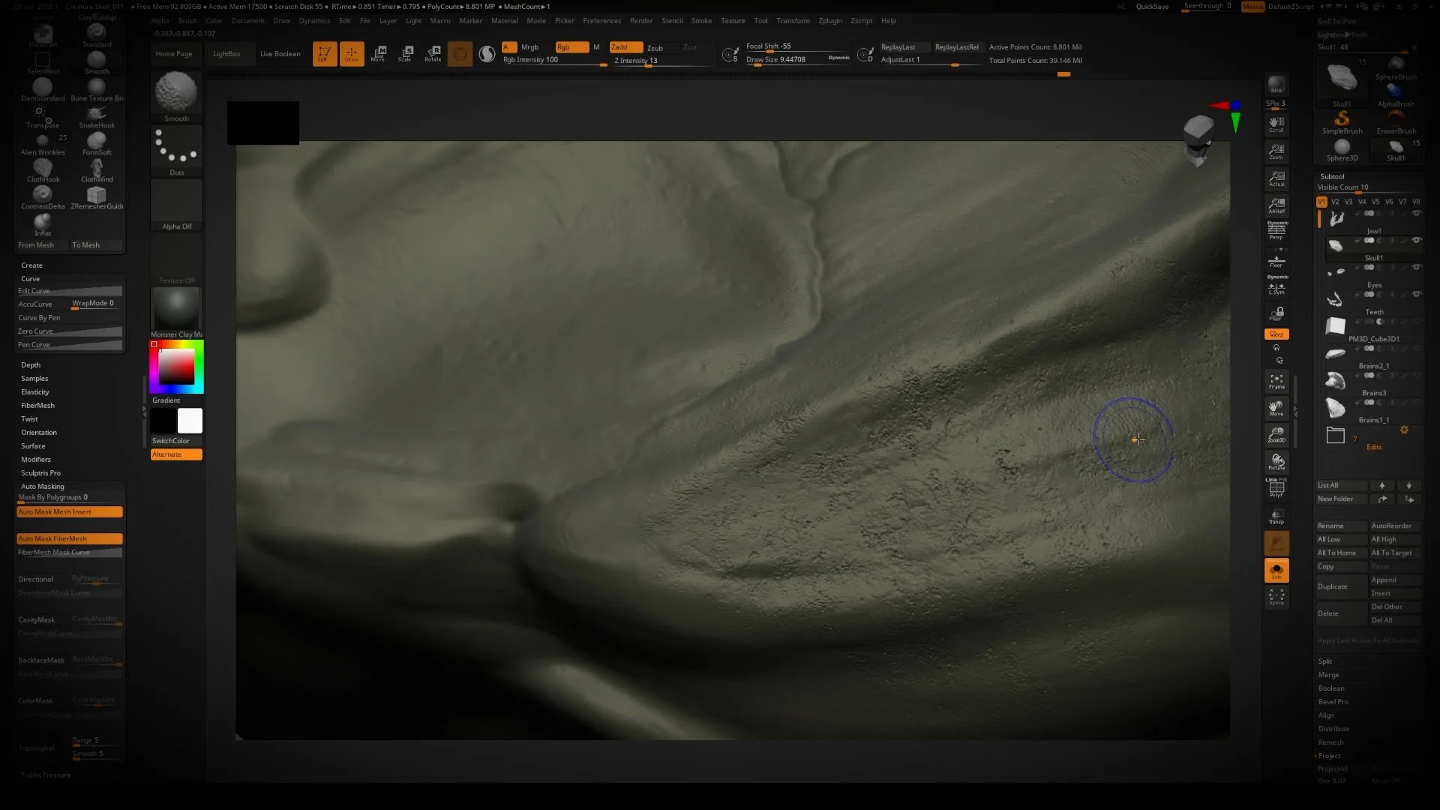Enable Solo mode on the right shelf
This screenshot has height=810, width=1440.
1277,570
